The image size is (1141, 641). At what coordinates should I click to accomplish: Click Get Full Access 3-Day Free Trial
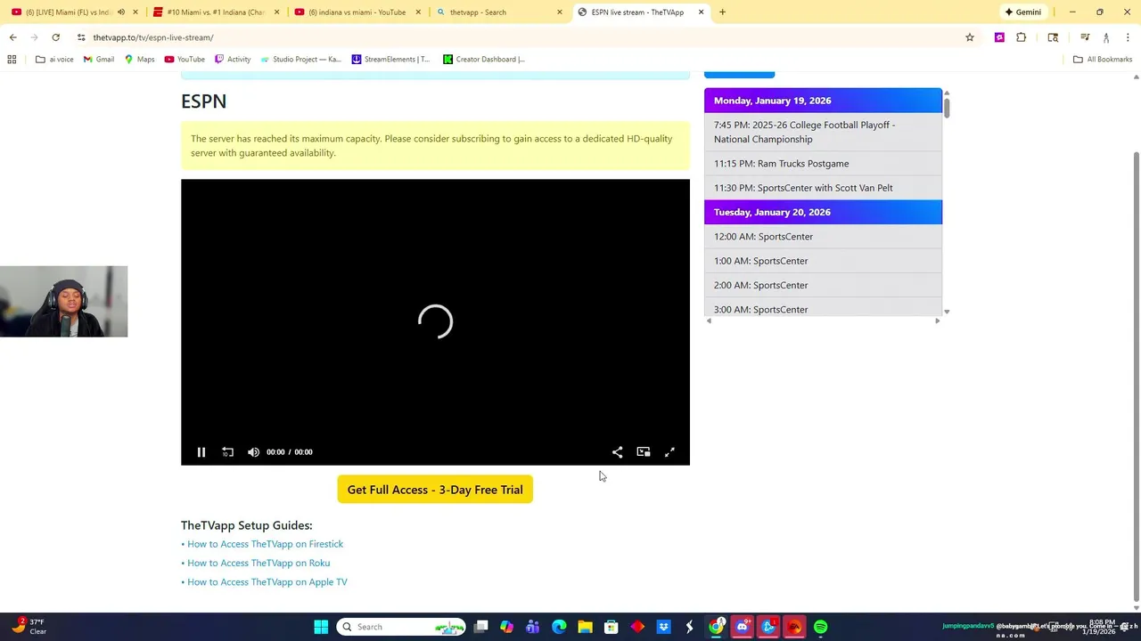435,490
